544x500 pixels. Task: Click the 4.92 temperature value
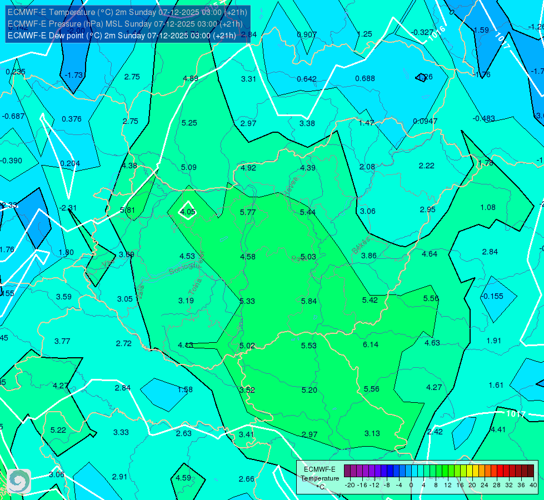tap(248, 168)
